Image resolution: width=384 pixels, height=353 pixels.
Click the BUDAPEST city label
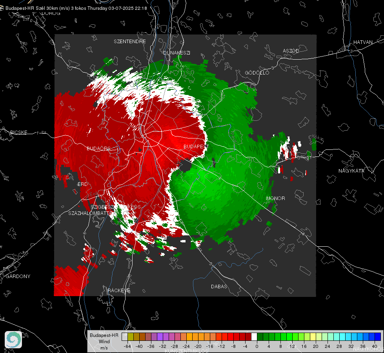(x=196, y=146)
